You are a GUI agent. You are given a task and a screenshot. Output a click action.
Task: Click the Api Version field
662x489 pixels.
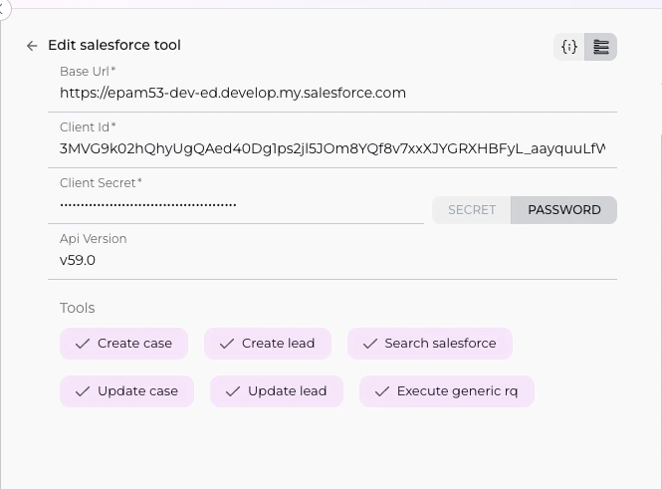[332, 260]
